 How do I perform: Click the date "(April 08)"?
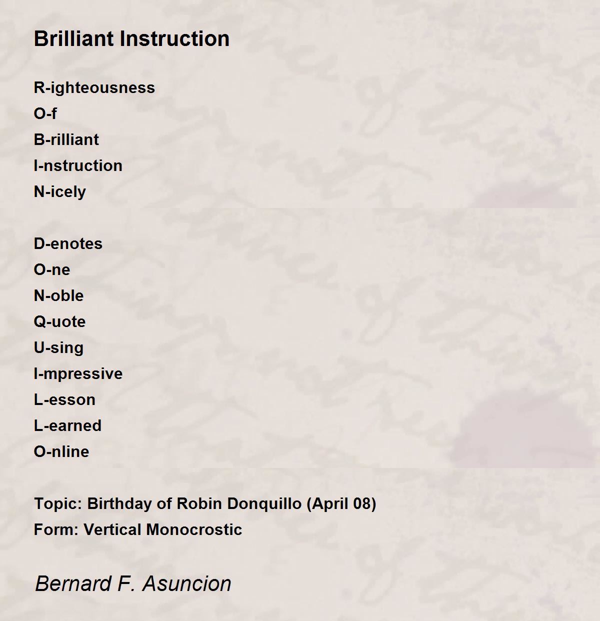click(341, 503)
